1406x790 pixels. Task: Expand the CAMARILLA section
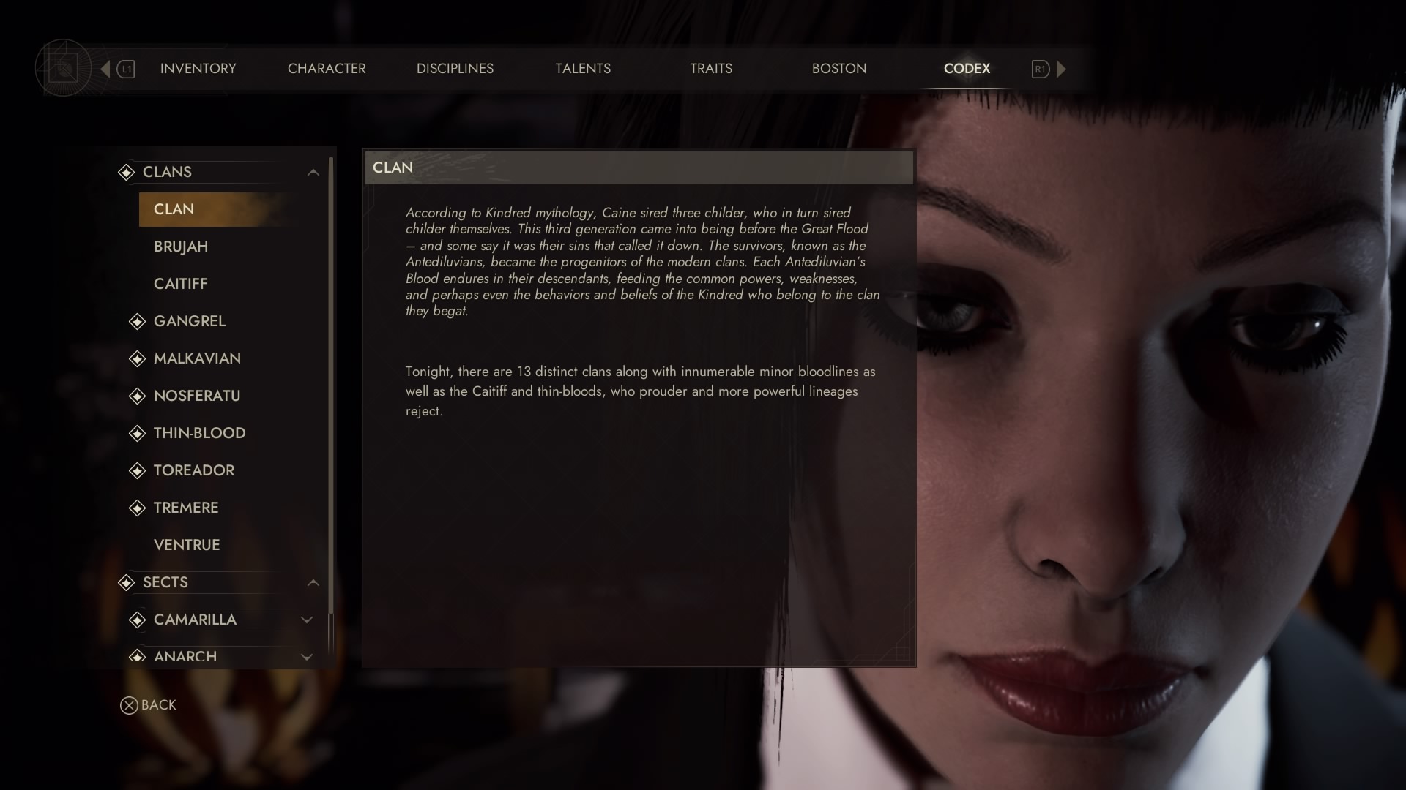[x=307, y=620]
